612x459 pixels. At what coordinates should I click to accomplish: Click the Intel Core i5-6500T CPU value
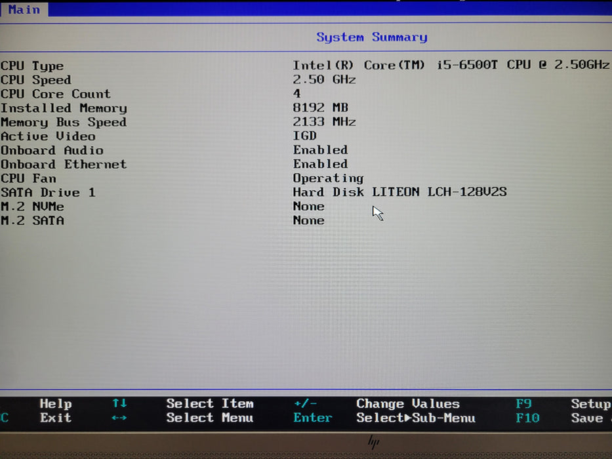tap(451, 64)
